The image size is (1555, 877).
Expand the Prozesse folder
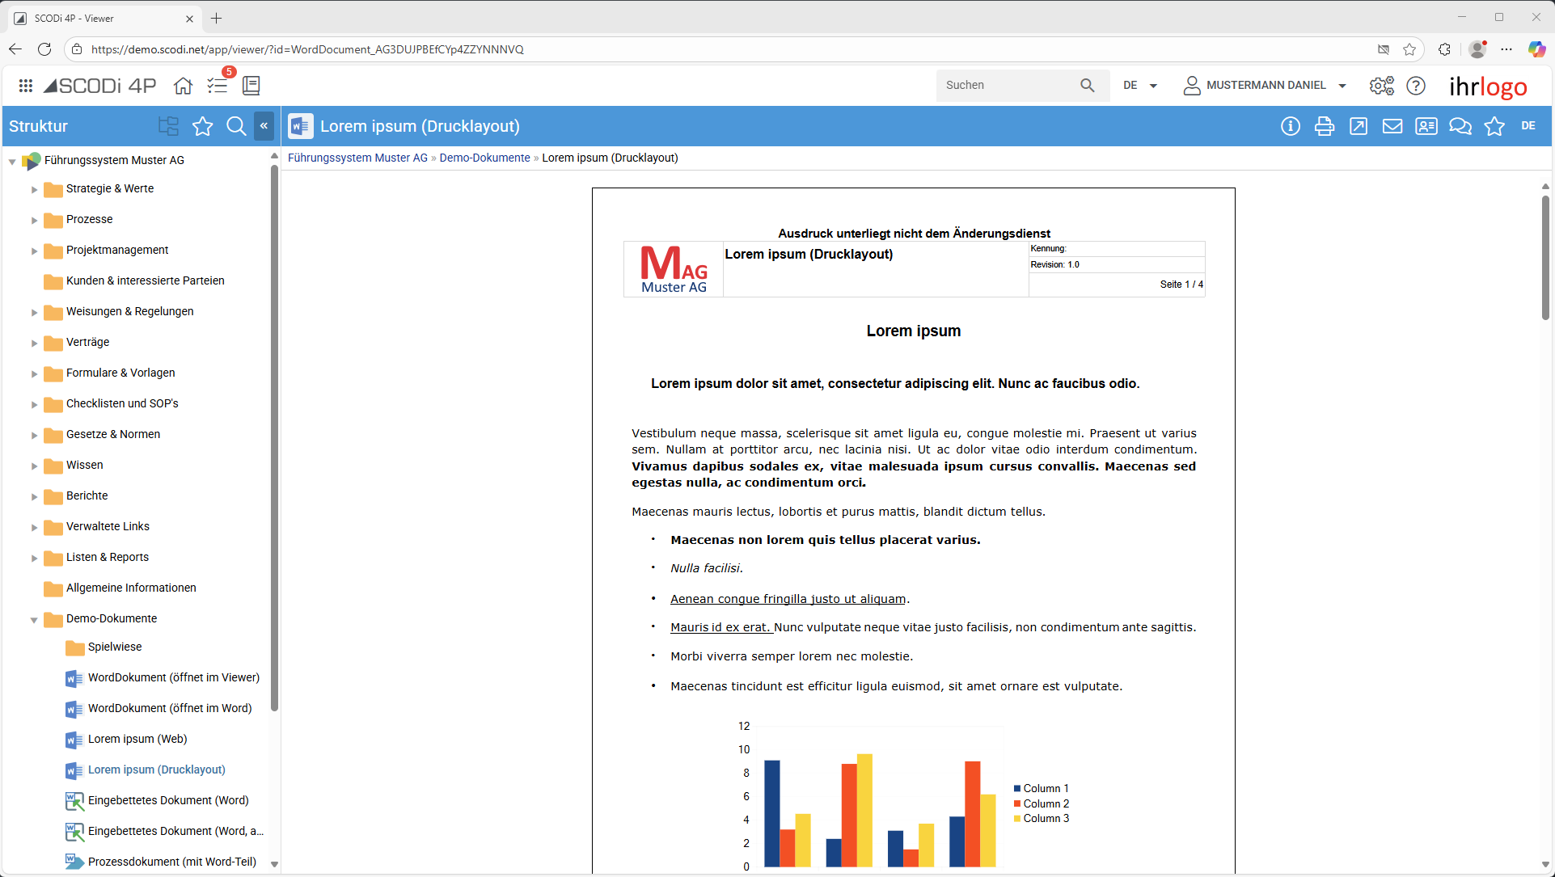point(34,220)
